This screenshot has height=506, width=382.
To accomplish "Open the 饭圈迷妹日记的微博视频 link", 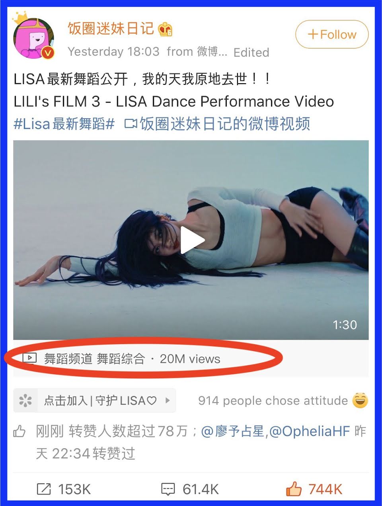I will [x=217, y=124].
